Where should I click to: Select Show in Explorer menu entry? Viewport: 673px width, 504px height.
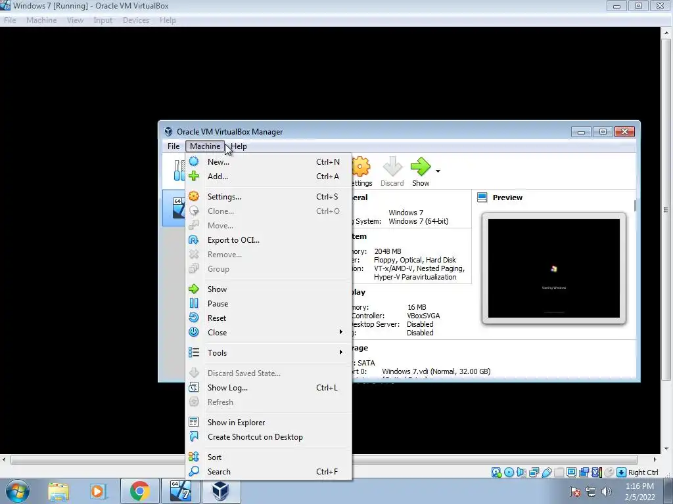pyautogui.click(x=269, y=423)
